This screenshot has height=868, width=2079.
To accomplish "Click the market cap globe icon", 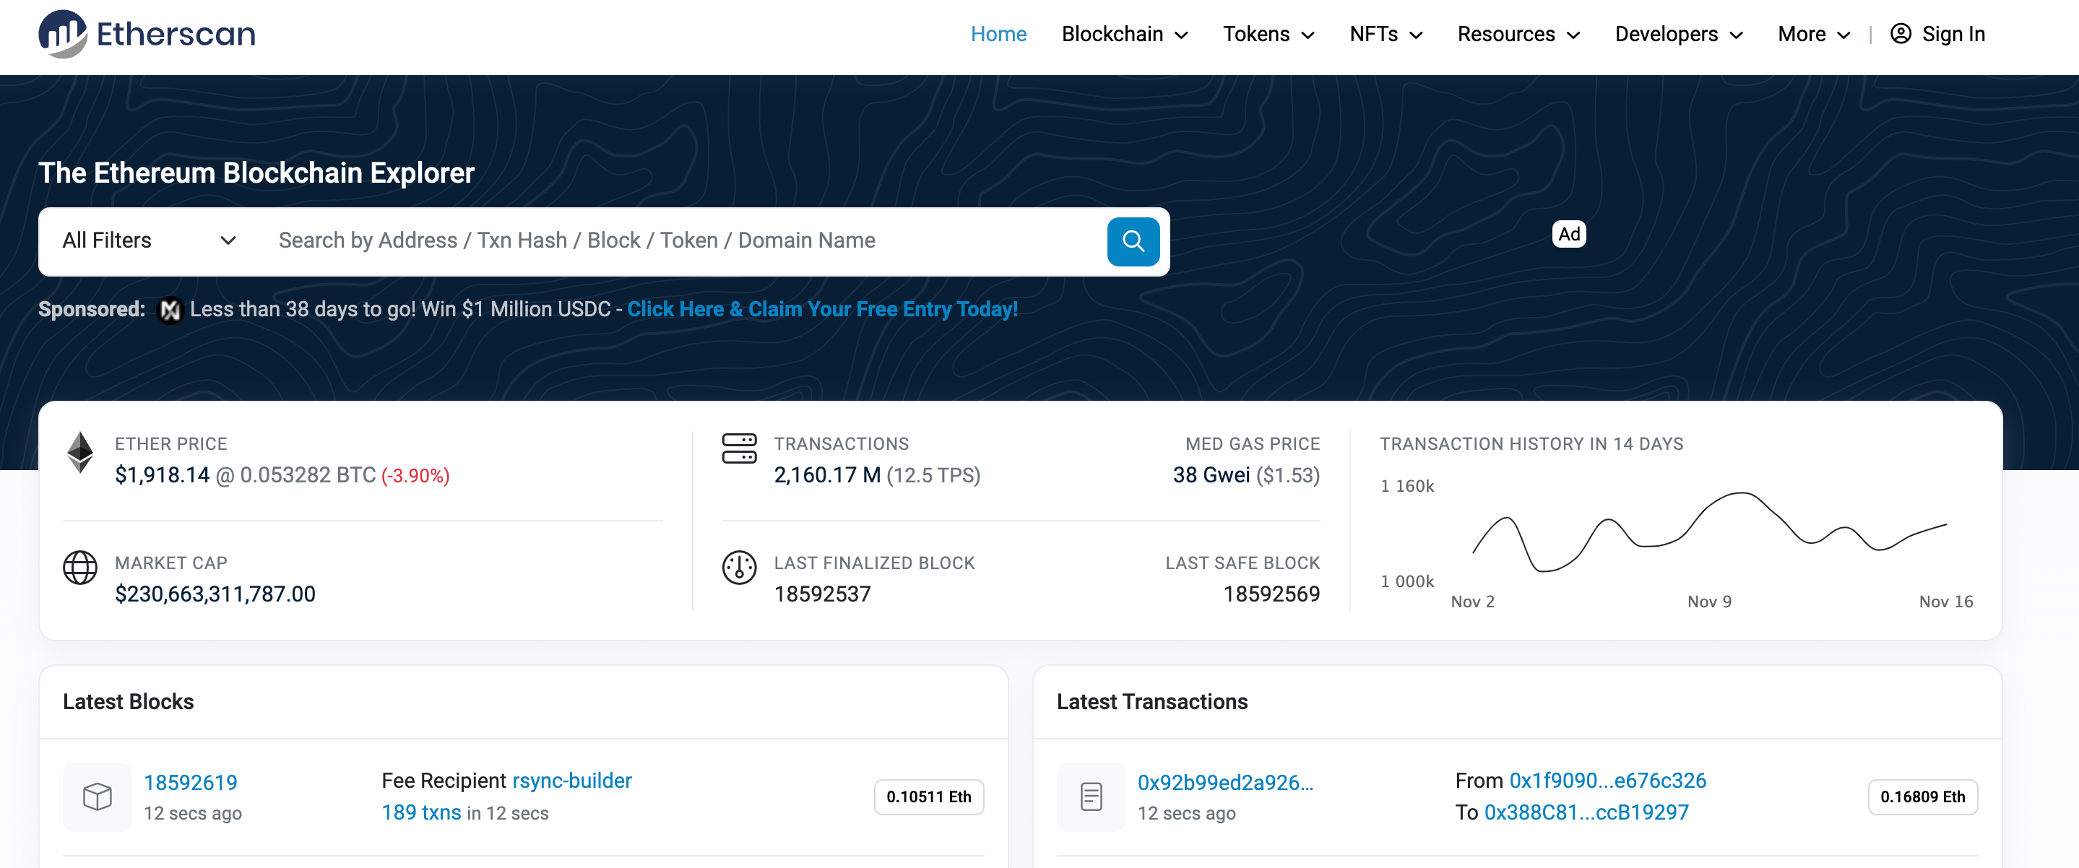I will 82,568.
